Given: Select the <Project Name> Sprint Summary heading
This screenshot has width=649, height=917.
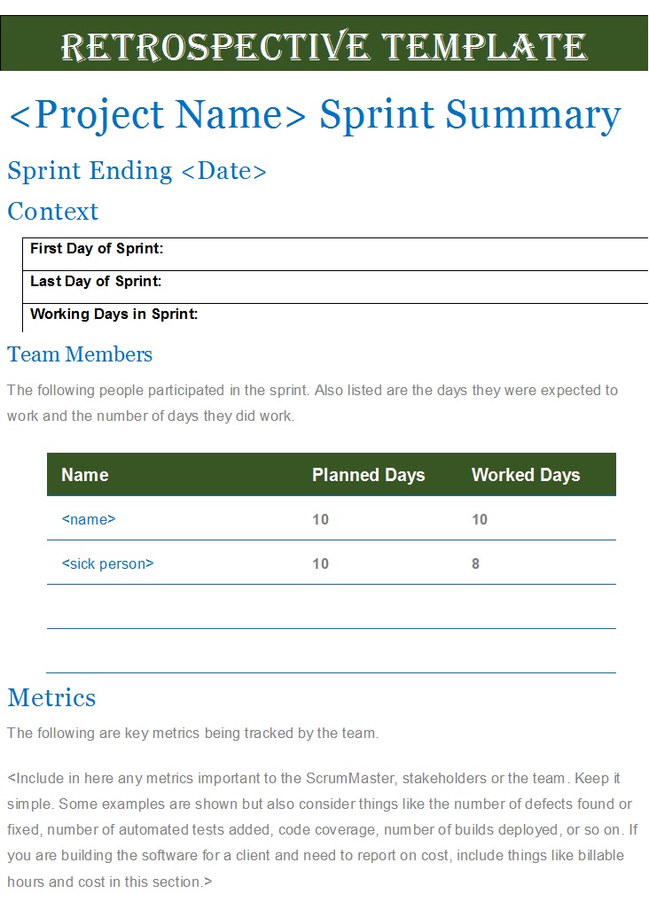Looking at the screenshot, I should [x=315, y=115].
